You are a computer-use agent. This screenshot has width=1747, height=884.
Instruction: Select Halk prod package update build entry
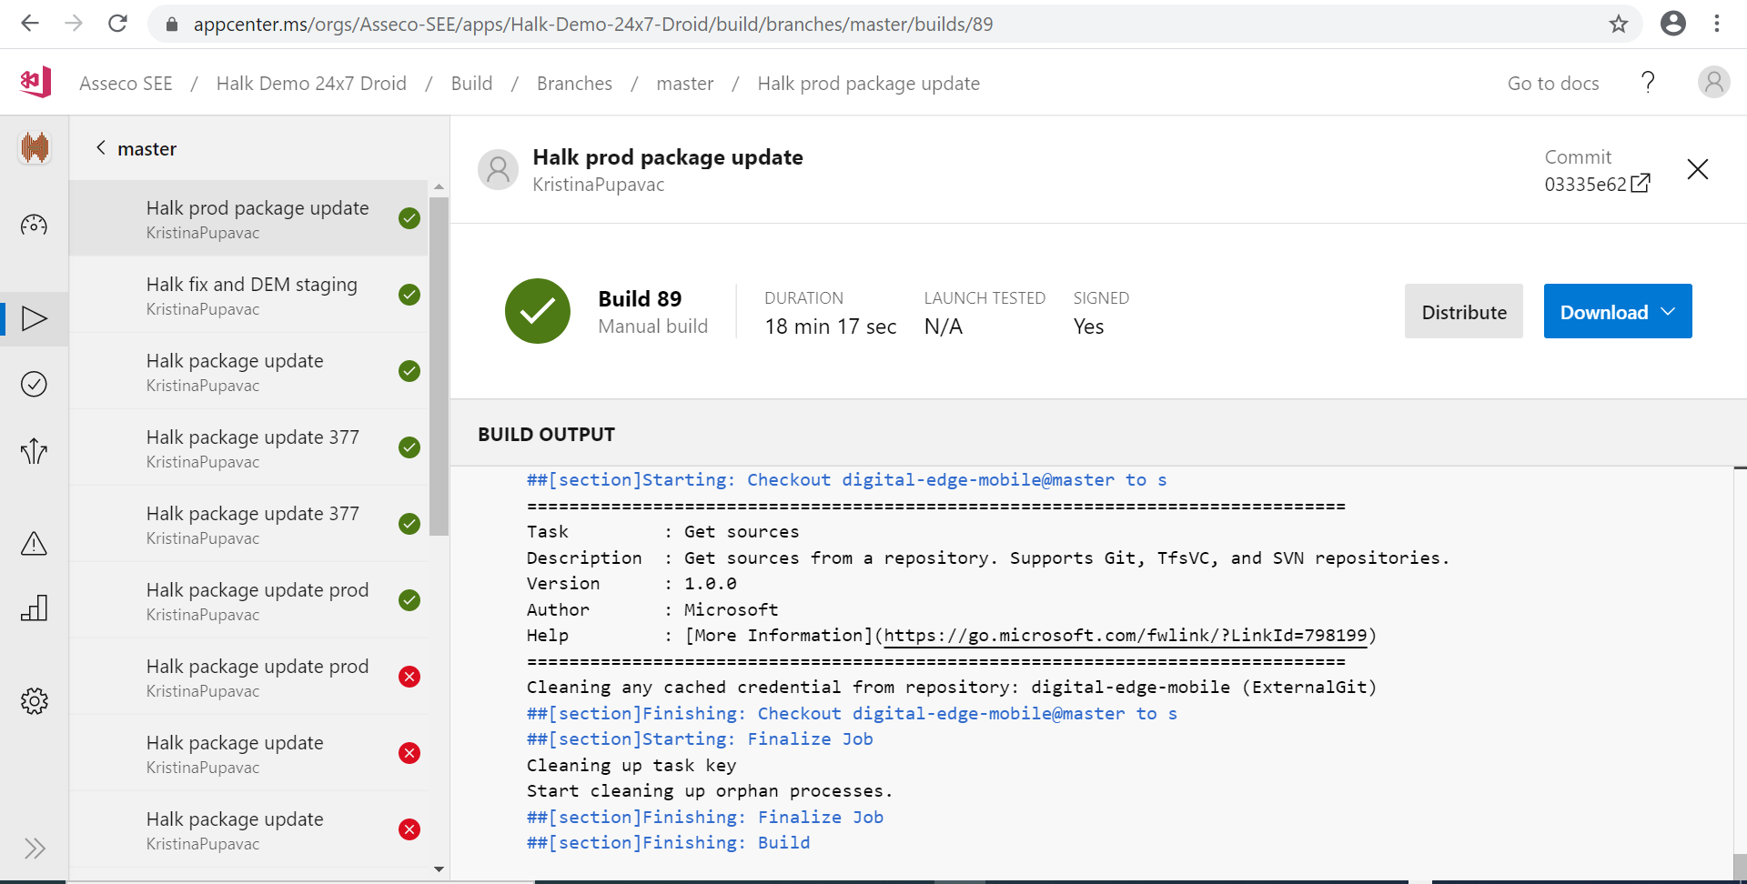[248, 218]
